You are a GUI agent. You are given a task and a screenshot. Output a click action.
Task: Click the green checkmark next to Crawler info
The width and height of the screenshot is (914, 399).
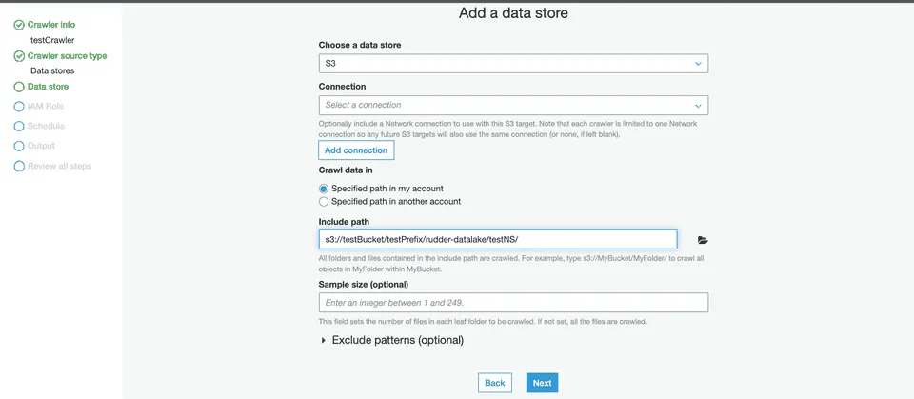click(x=19, y=25)
